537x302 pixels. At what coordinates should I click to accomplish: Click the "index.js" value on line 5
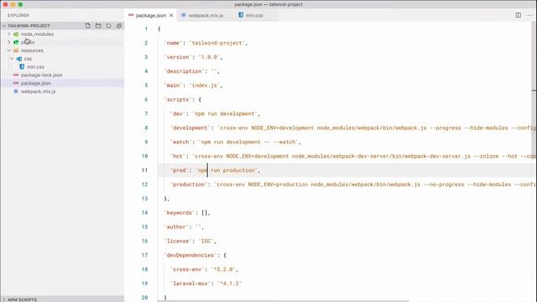205,86
